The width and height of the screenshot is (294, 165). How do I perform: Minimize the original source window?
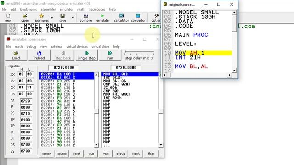point(206,4)
